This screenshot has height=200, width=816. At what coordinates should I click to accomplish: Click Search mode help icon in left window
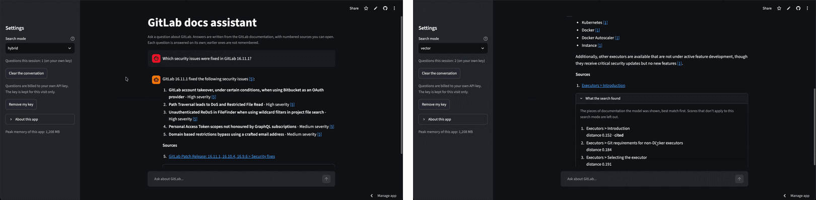click(73, 39)
